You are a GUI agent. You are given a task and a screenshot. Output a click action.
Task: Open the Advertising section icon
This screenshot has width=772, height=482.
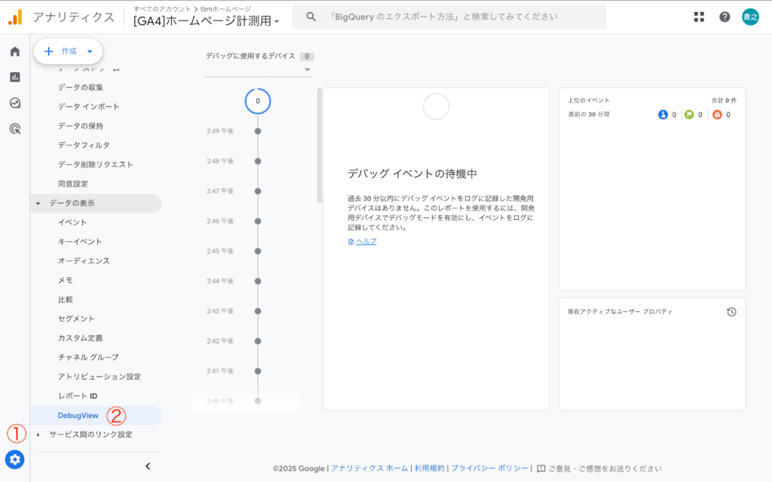[14, 128]
